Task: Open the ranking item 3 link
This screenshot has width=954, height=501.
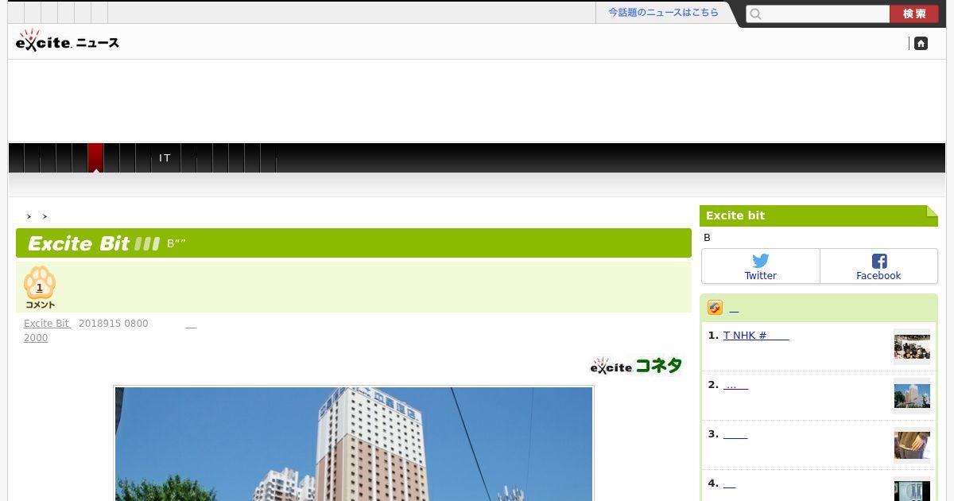Action: pos(735,434)
